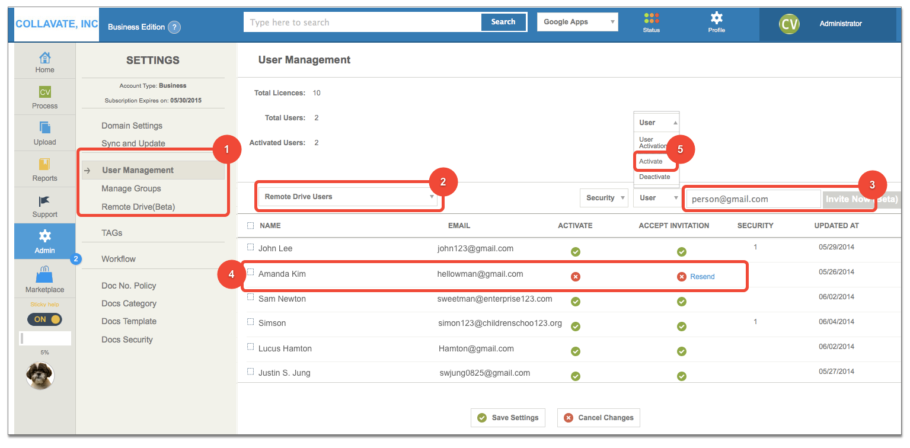
Task: Collapse the expanded User dropdown header
Action: [x=656, y=123]
